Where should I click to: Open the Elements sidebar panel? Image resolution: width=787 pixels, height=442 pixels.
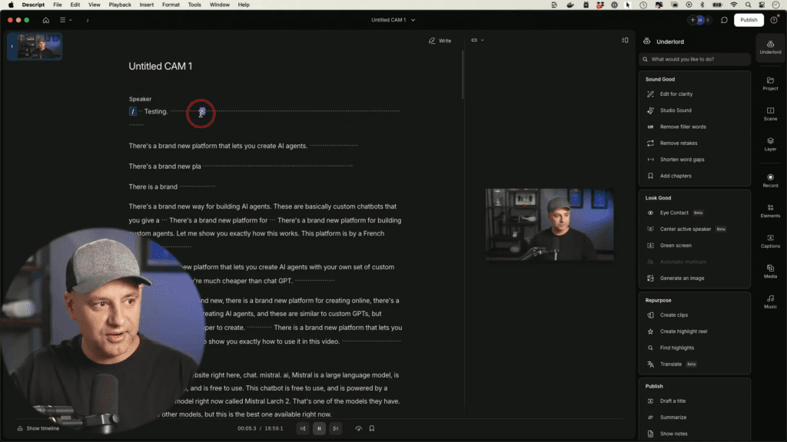(770, 210)
